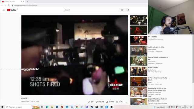The image size is (194, 109).
Task: Click the page vertical scrollbar
Action: tap(193, 59)
